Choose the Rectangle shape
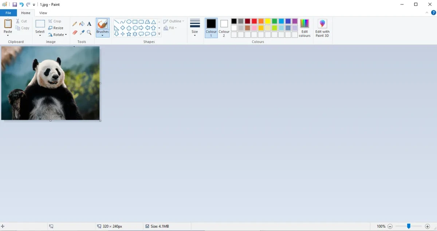437x231 pixels. 135,22
